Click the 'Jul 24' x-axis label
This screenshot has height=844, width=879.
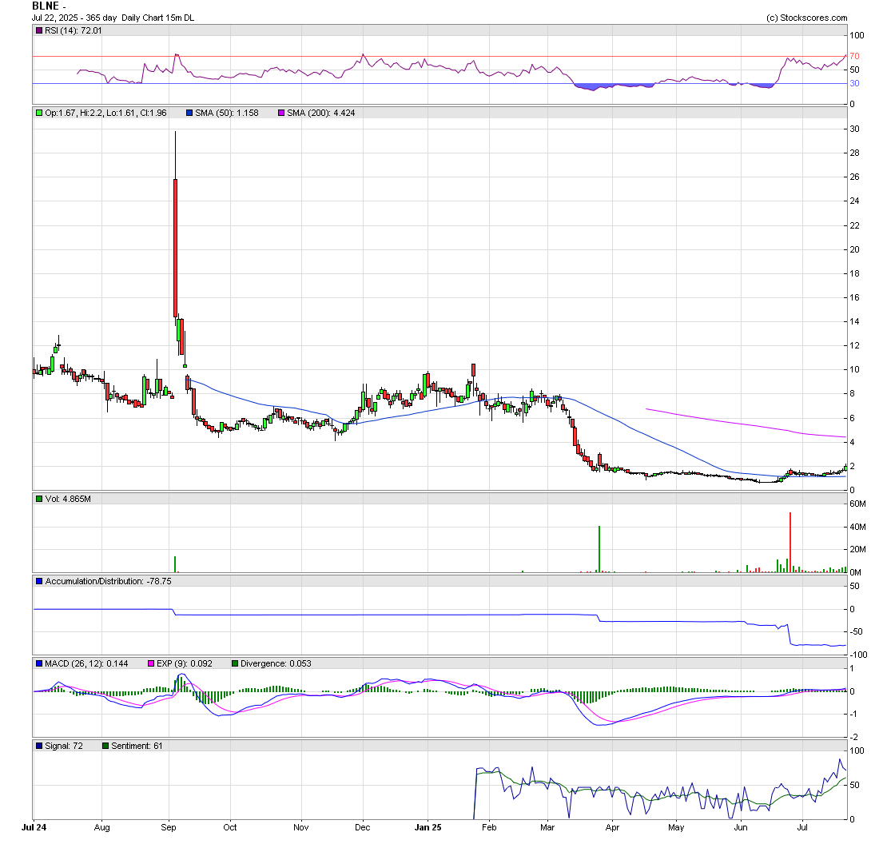point(34,828)
